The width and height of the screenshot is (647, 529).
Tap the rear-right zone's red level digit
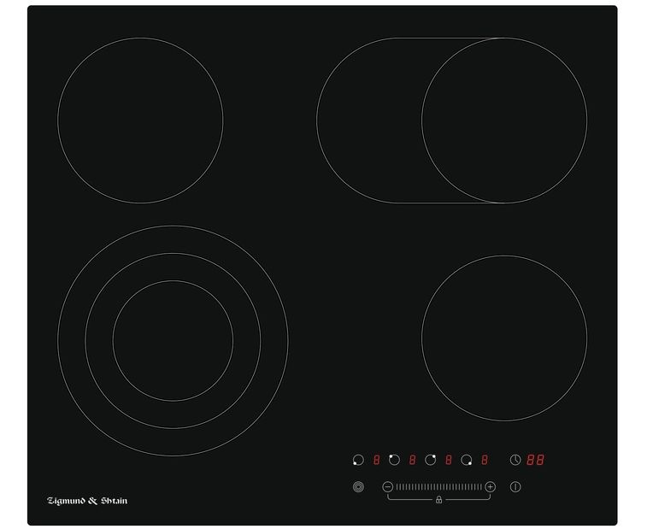(449, 460)
